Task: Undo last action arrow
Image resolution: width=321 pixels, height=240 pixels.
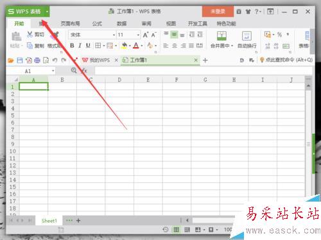Action: tap(55, 60)
